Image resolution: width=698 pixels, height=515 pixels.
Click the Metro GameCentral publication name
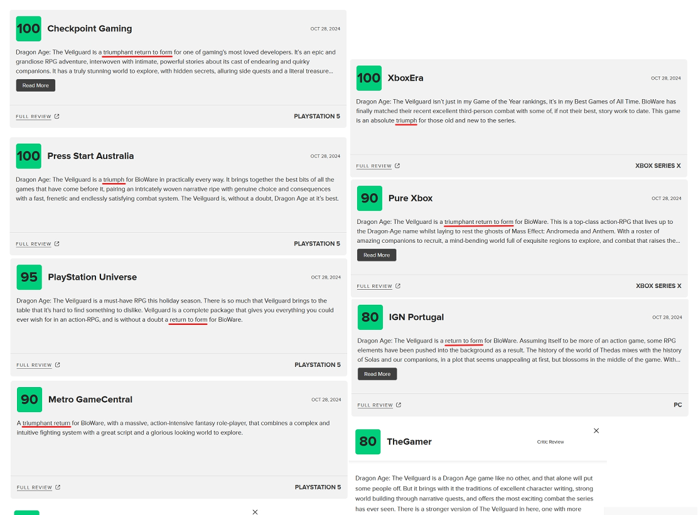click(90, 400)
